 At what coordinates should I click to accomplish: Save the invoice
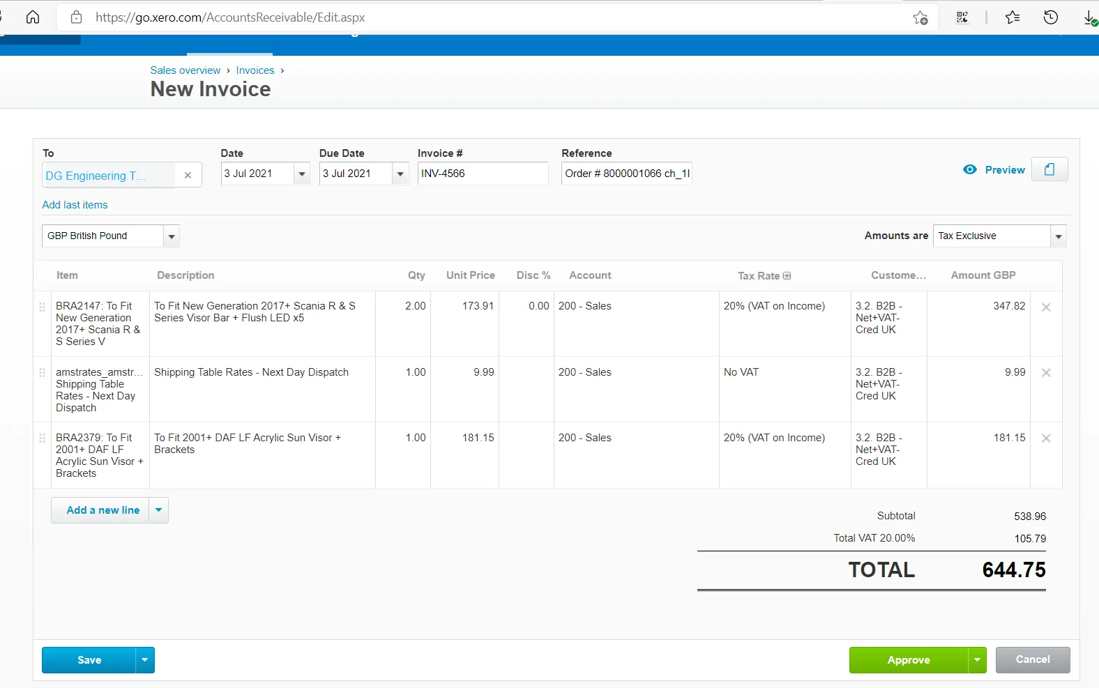point(89,660)
